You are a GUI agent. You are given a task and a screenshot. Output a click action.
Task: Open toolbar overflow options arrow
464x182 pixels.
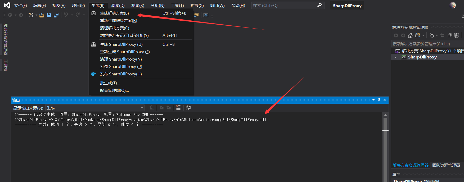212,16
